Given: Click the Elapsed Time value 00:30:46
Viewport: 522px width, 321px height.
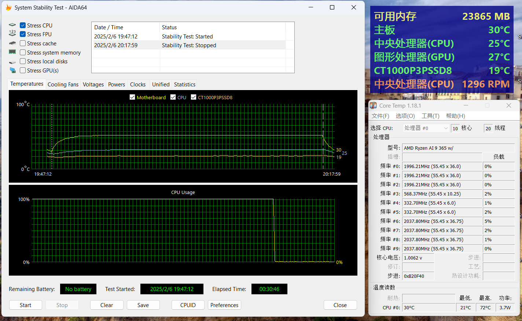Looking at the screenshot, I should (269, 289).
